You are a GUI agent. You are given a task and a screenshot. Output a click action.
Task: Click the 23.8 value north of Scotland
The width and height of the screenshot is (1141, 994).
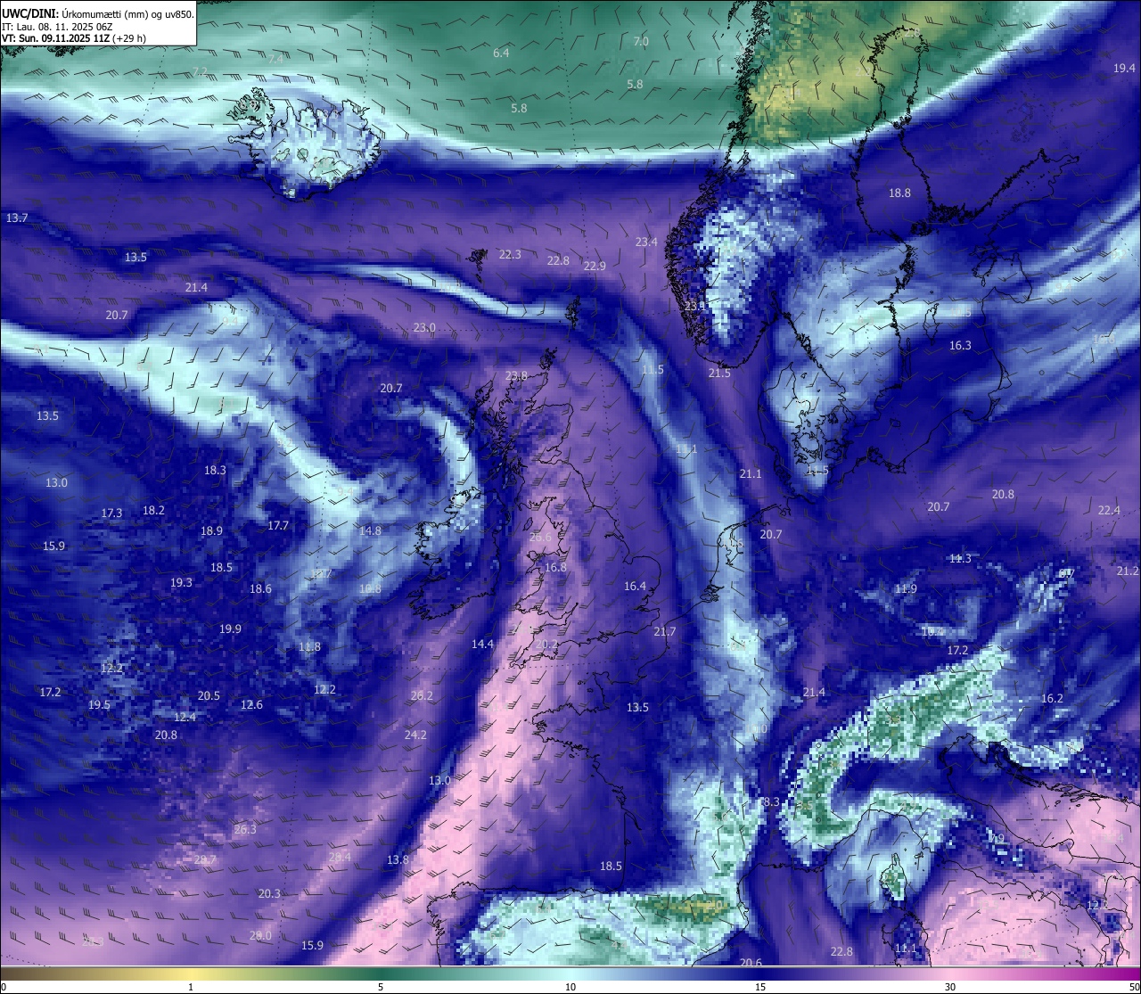(x=516, y=376)
